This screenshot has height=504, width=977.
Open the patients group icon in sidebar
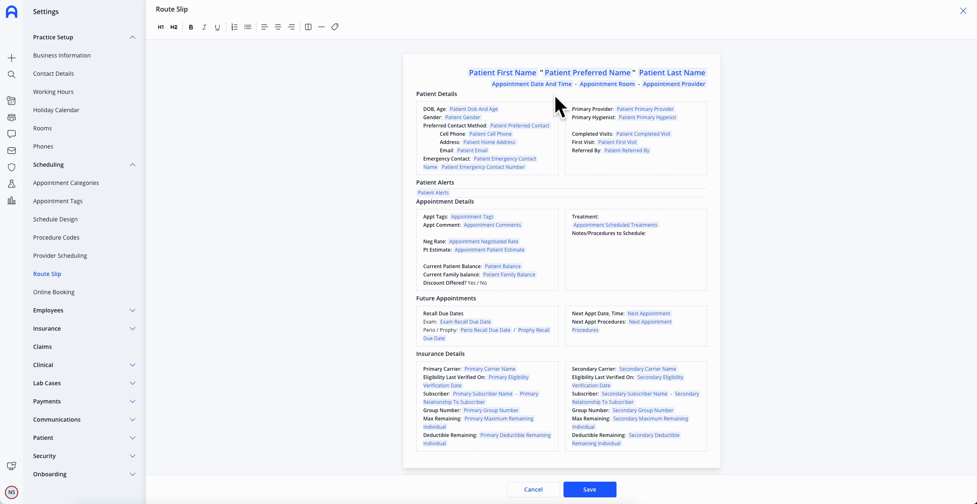[12, 118]
